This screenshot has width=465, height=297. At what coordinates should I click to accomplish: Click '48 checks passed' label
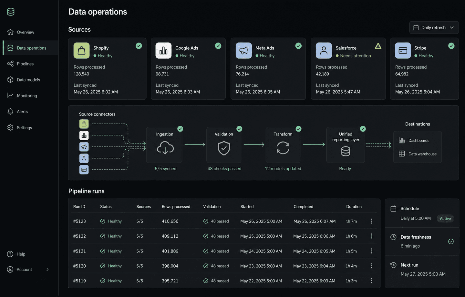pos(224,169)
